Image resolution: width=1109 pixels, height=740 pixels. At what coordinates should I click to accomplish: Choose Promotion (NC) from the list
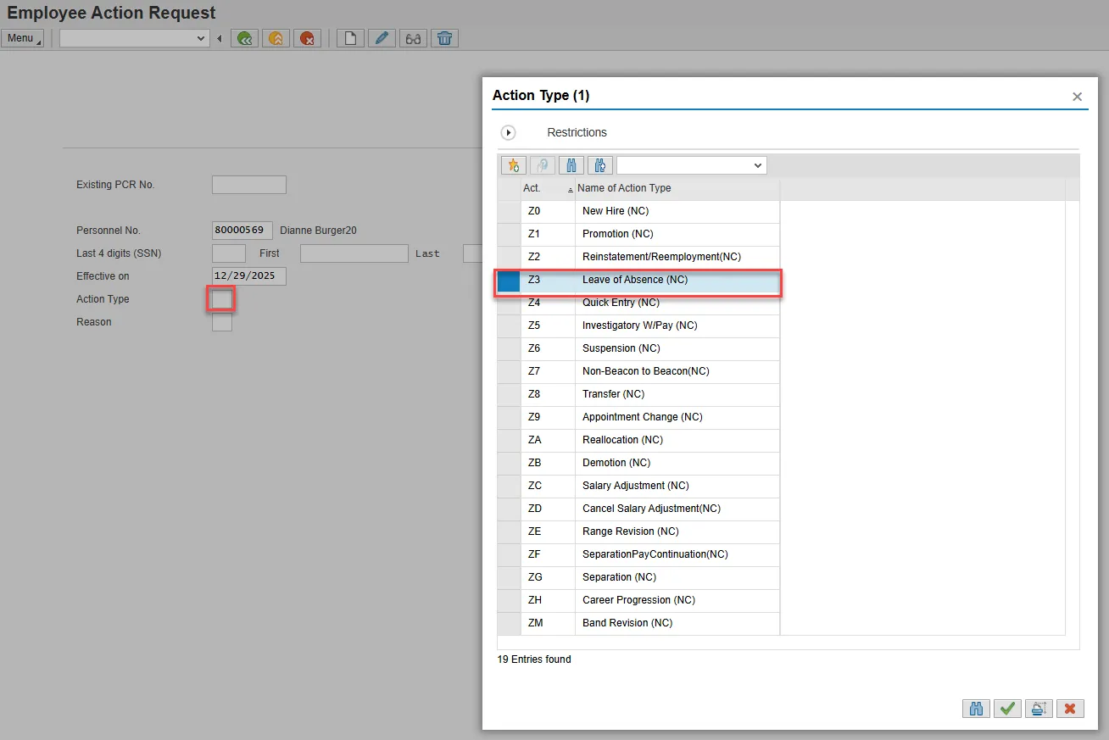coord(617,234)
